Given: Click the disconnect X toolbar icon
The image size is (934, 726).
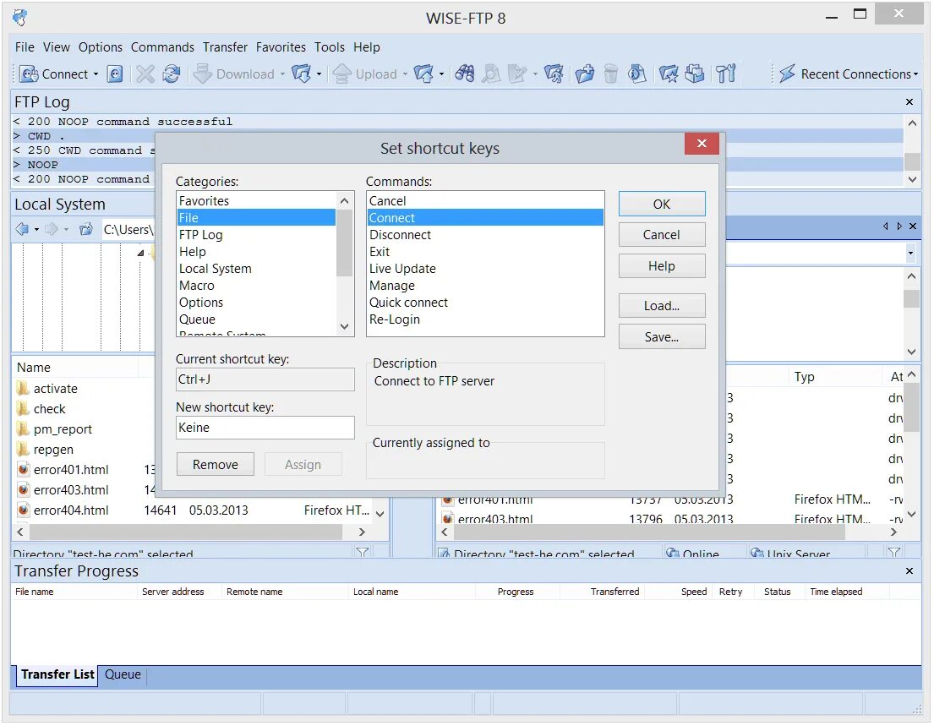Looking at the screenshot, I should click(145, 74).
